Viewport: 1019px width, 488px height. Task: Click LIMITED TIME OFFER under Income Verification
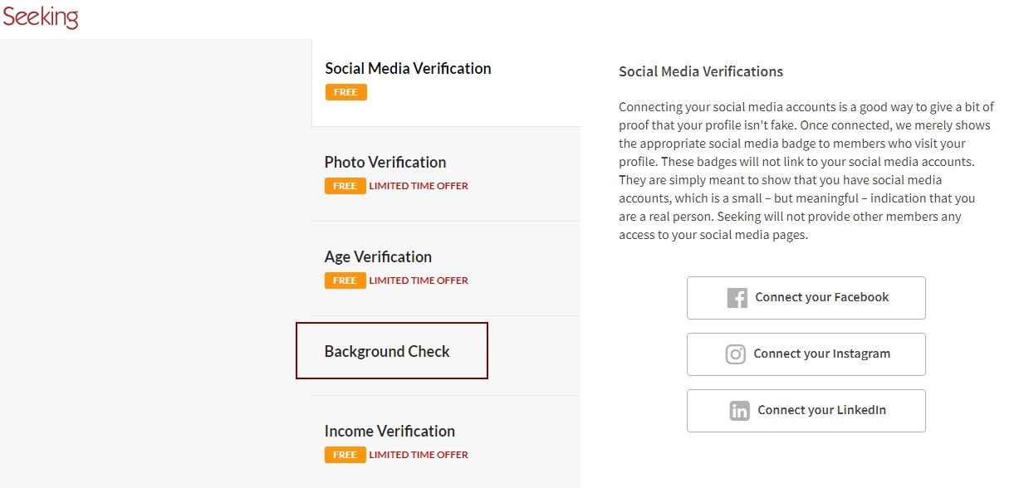coord(419,455)
